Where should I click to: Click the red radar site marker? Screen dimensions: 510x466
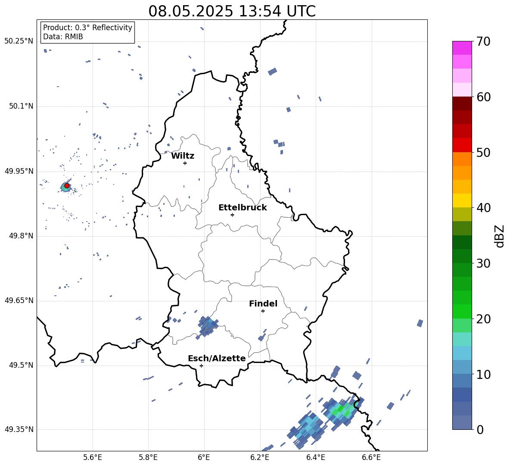67,186
